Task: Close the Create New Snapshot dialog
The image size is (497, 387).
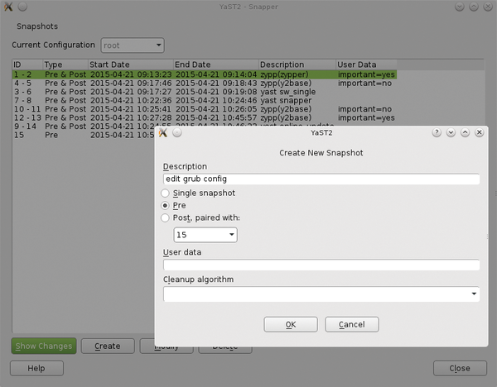Action: pos(480,132)
